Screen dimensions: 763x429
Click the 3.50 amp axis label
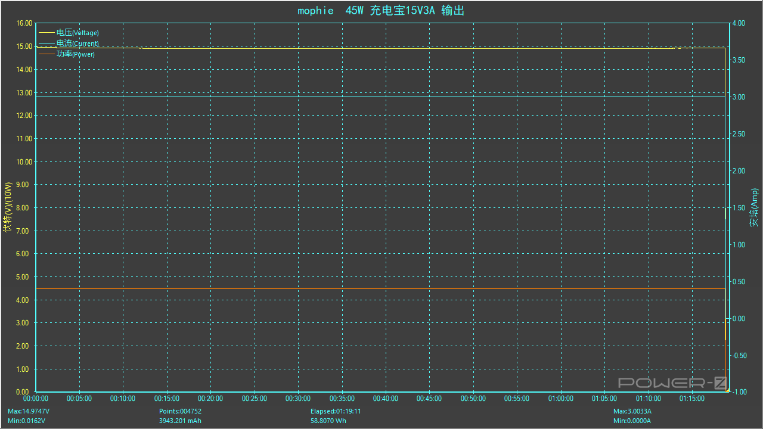point(739,60)
